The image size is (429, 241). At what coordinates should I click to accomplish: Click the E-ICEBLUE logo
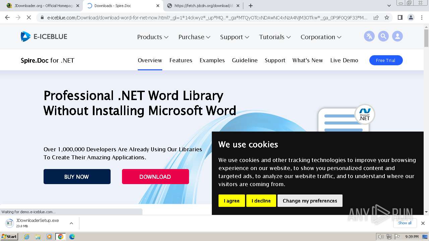[x=44, y=36]
